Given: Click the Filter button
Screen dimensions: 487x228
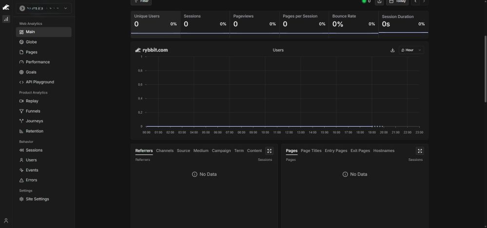Looking at the screenshot, I should [141, 1].
